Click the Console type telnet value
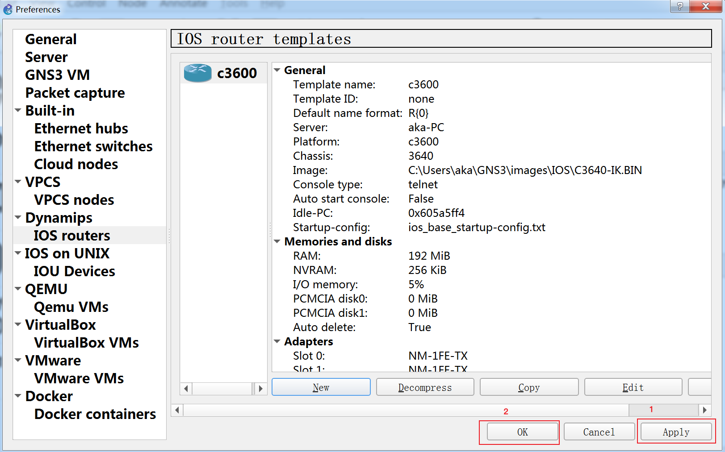The height and width of the screenshot is (452, 725). 423,184
